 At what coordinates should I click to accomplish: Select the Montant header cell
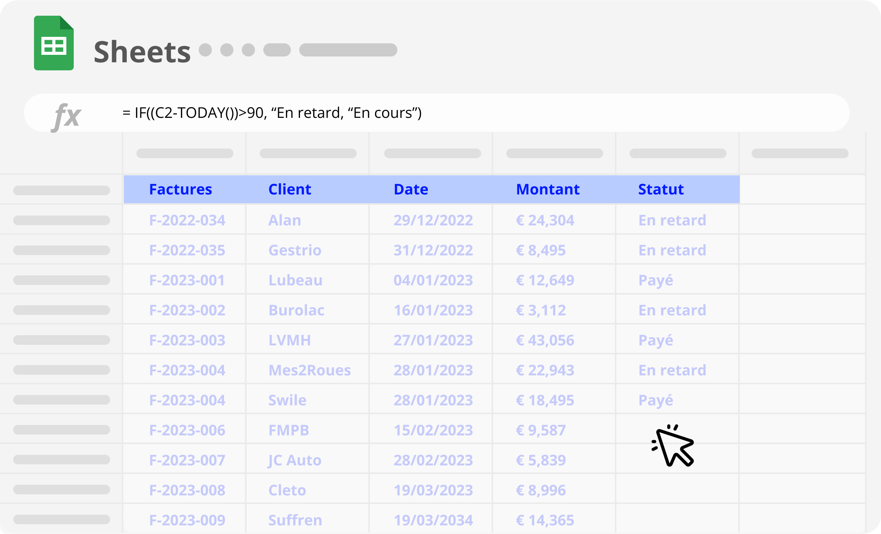pyautogui.click(x=548, y=189)
